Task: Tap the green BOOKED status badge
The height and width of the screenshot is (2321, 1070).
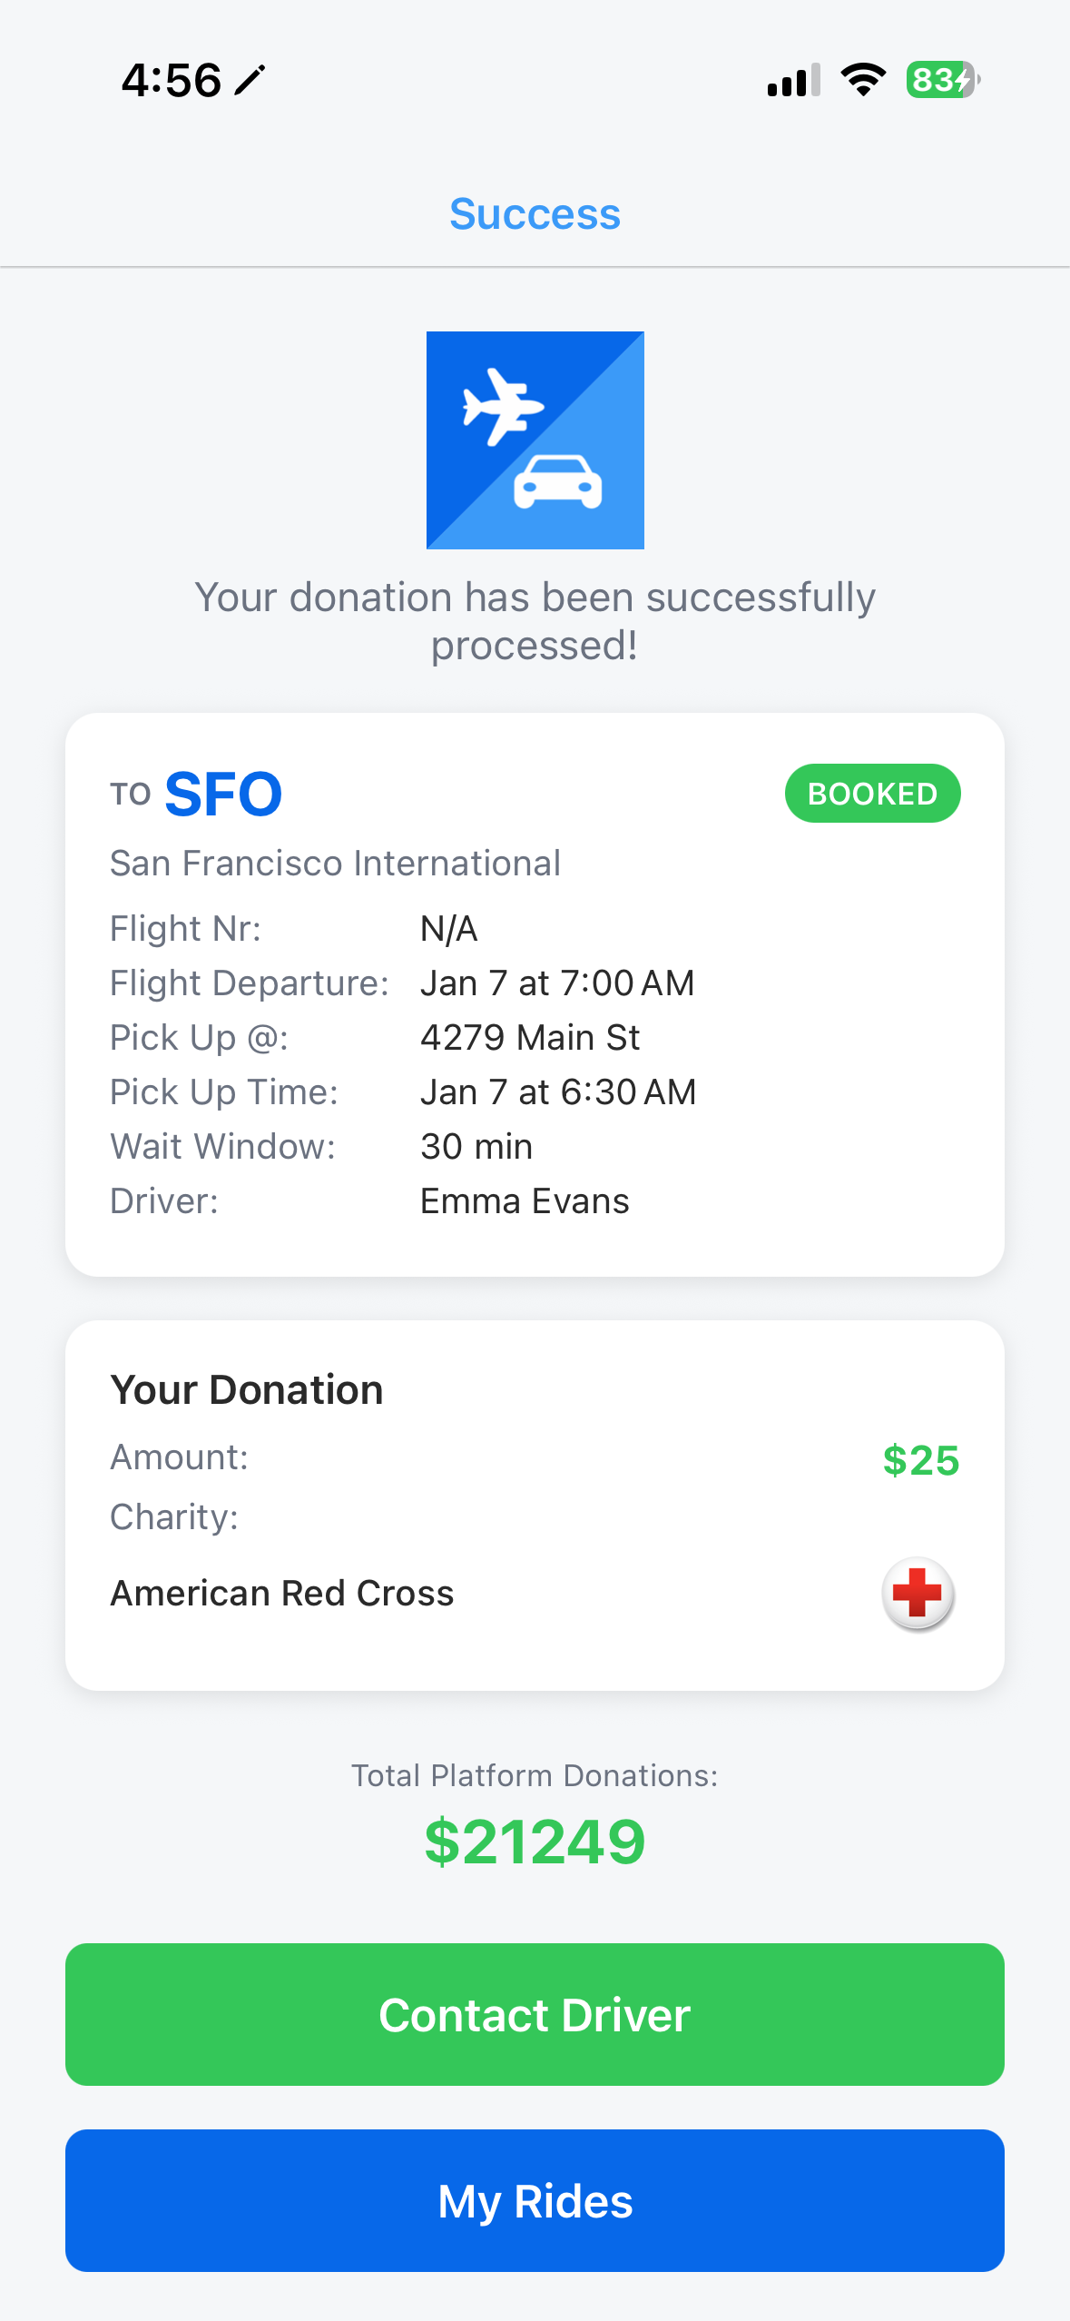Action: pos(872,794)
